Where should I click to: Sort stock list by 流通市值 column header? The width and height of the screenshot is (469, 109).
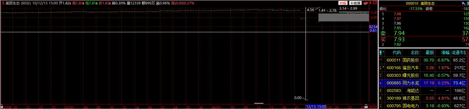[459, 52]
